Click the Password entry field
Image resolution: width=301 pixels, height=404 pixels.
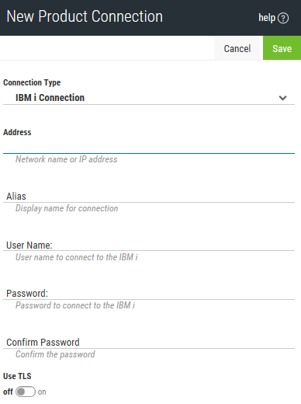click(149, 294)
